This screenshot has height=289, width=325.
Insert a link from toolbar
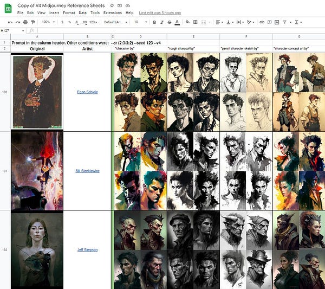tap(262, 22)
